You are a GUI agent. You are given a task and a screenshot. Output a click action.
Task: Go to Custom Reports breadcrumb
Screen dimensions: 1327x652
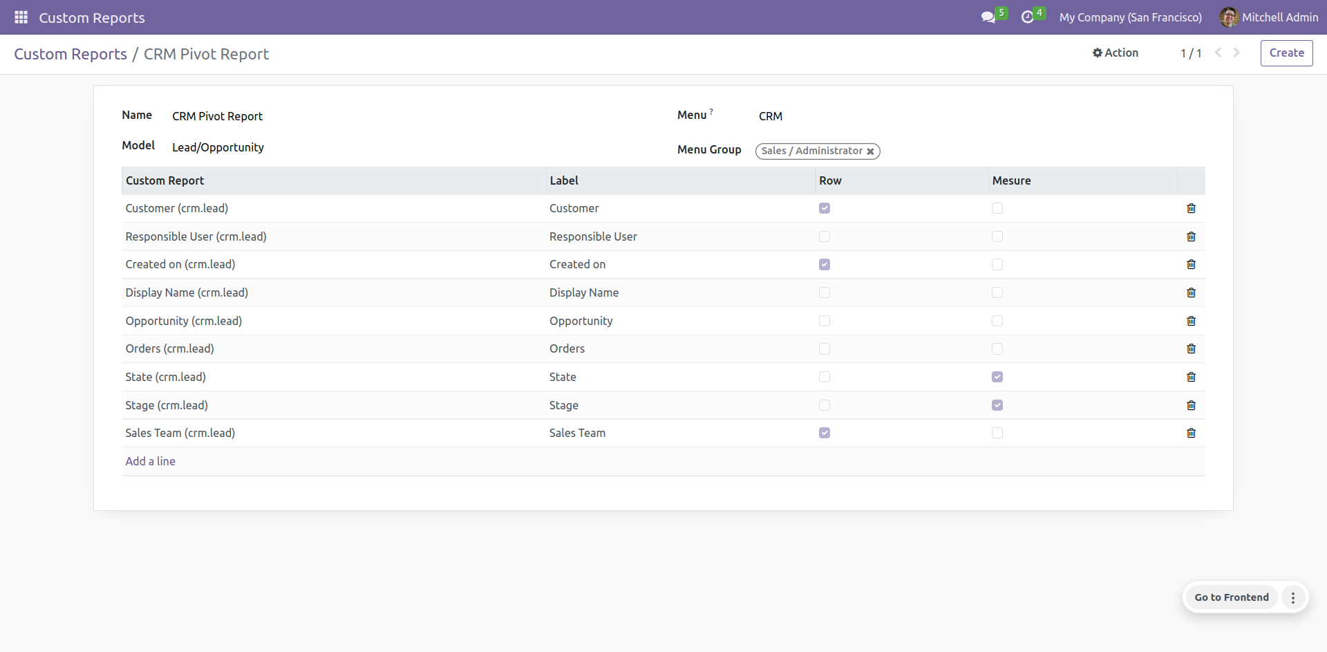tap(70, 54)
